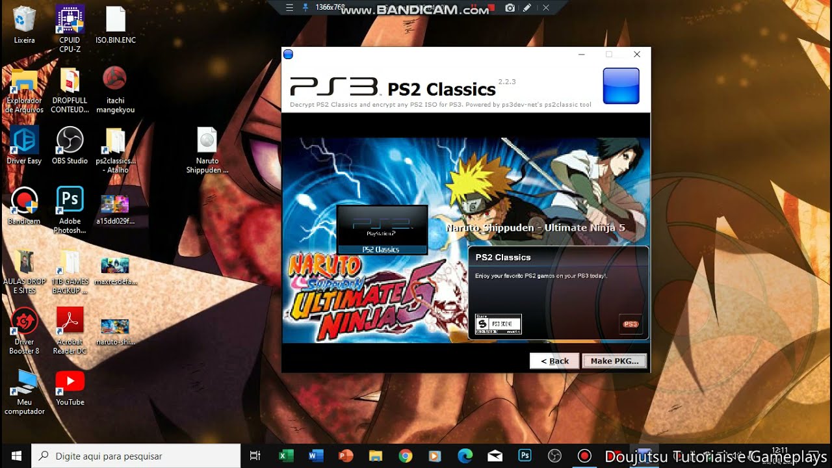
Task: Open Google Chrome from the taskbar
Action: [x=406, y=456]
